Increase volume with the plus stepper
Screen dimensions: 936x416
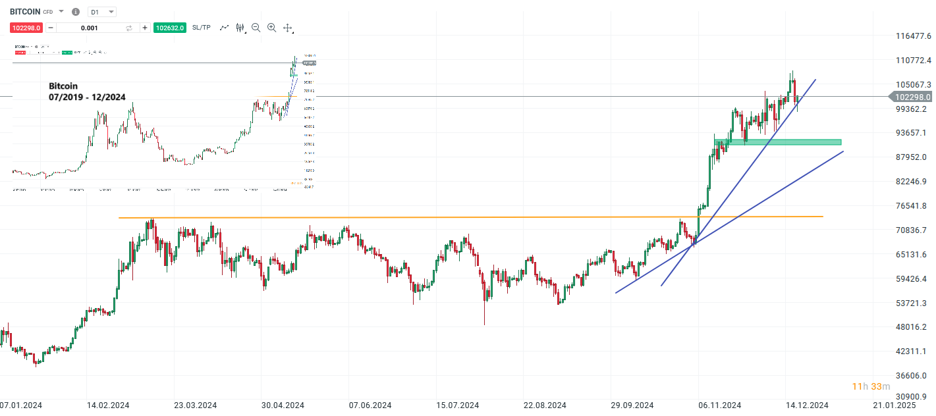[x=145, y=28]
